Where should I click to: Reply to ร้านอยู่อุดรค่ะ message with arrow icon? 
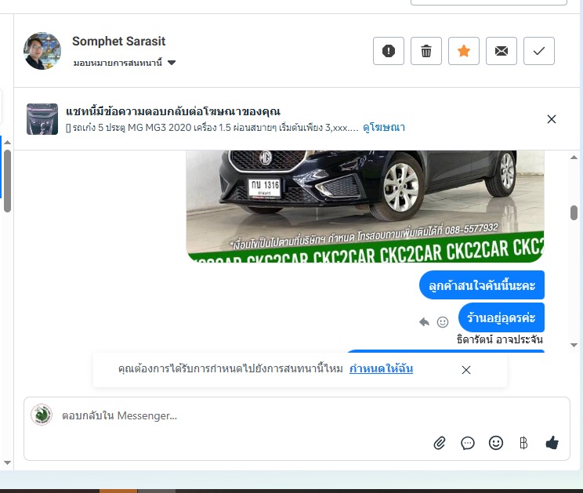tap(424, 321)
